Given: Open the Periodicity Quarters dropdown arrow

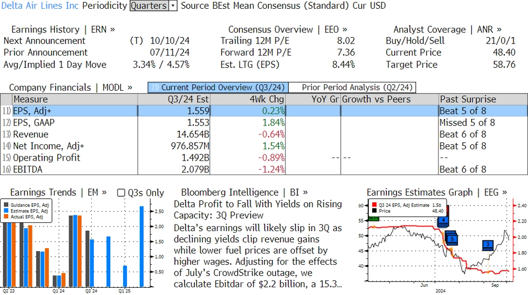Looking at the screenshot, I should pyautogui.click(x=173, y=6).
